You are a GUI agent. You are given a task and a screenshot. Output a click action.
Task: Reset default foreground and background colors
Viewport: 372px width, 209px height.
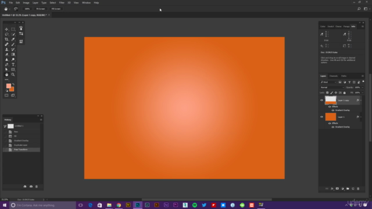[x=6, y=91]
